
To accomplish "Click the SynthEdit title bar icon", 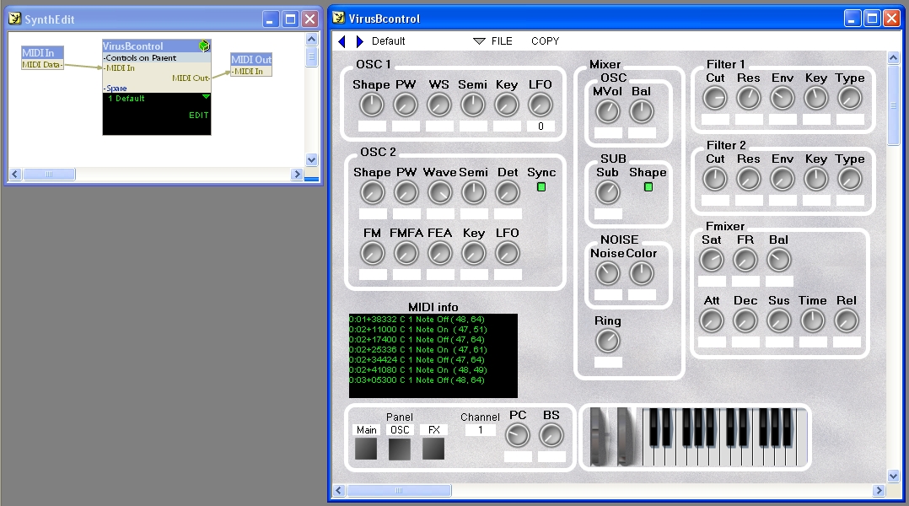I will click(15, 19).
